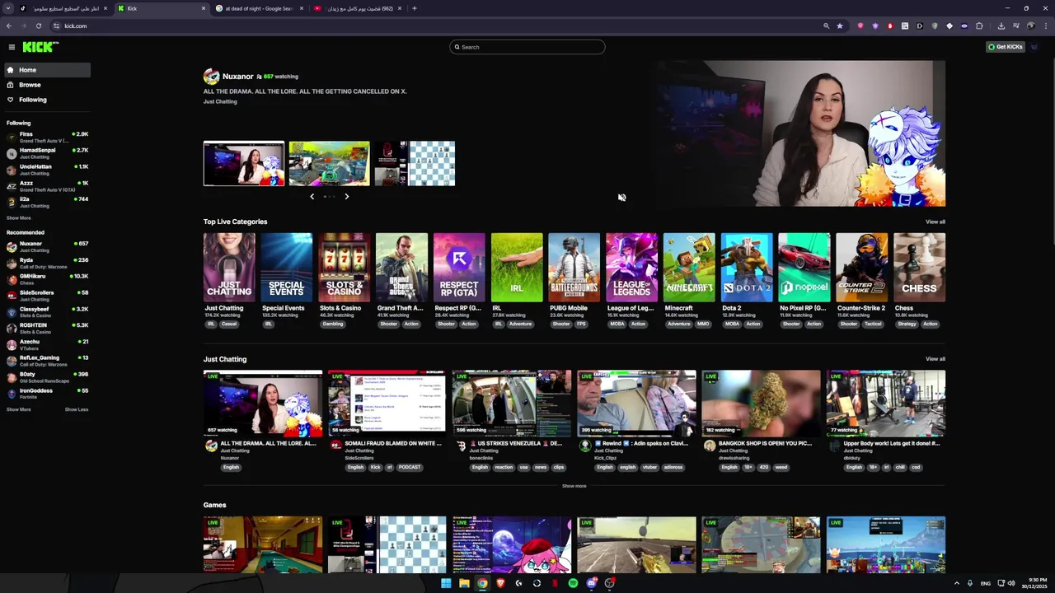Open the browser Extensions puzzle icon

coord(979,26)
